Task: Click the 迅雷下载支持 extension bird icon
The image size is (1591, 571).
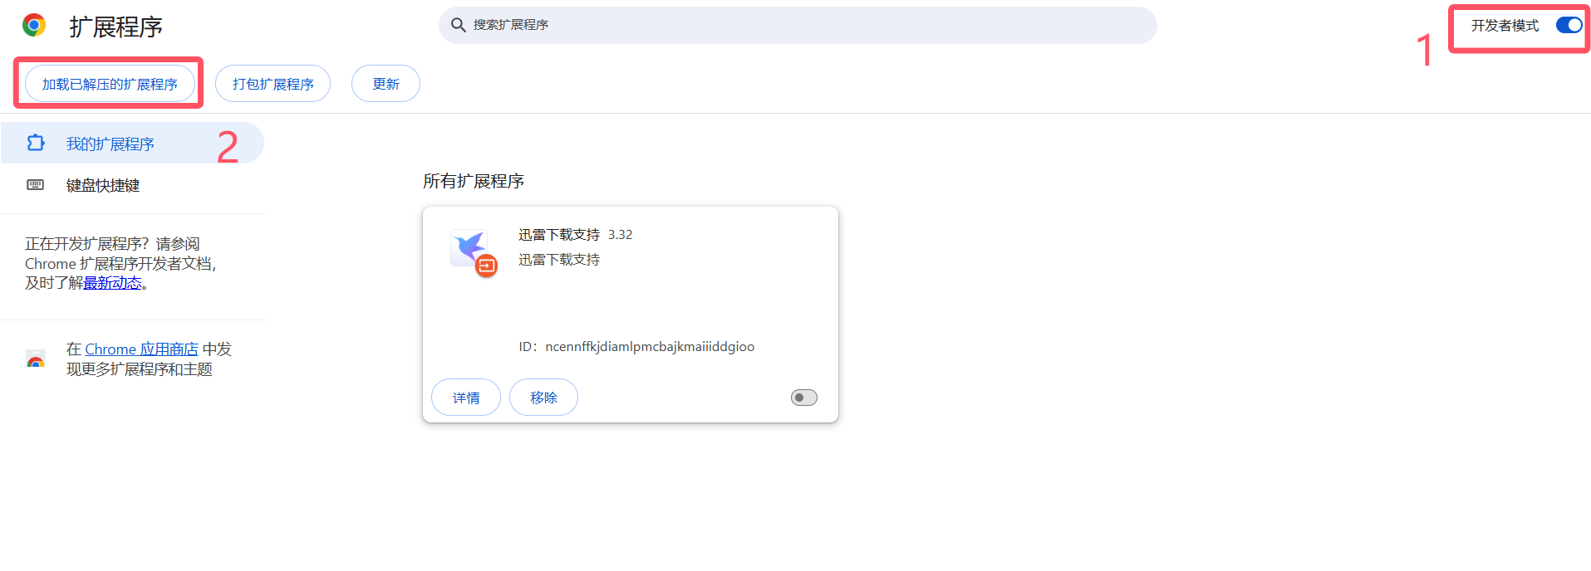Action: pos(469,246)
